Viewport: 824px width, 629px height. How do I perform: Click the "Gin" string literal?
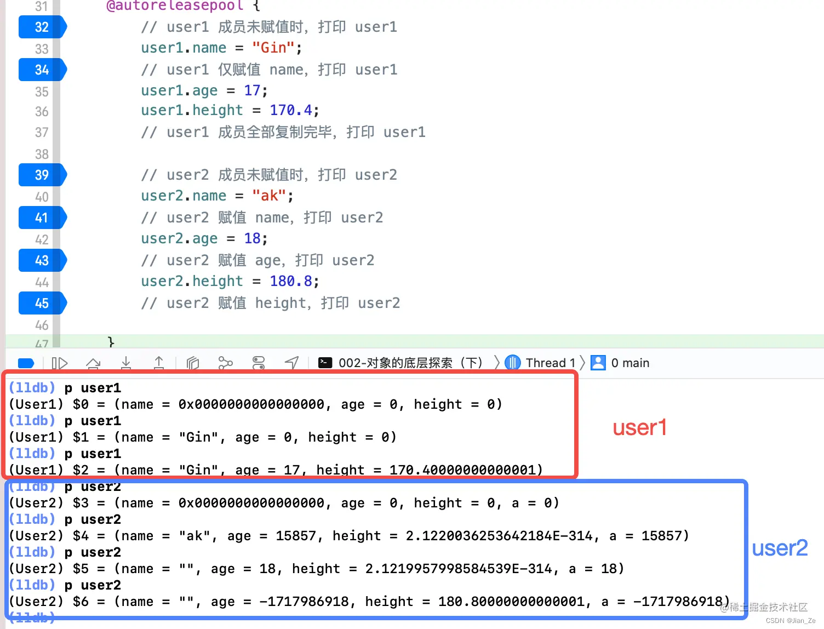click(273, 48)
